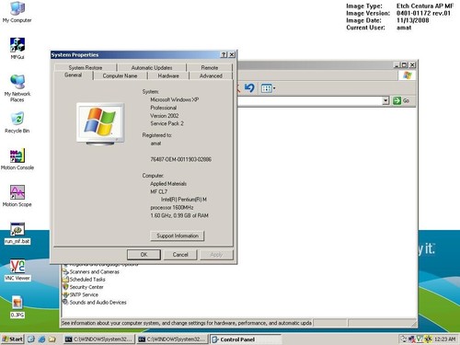Click the blue Undo arrow toolbar icon
460x345 pixels.
click(x=249, y=88)
